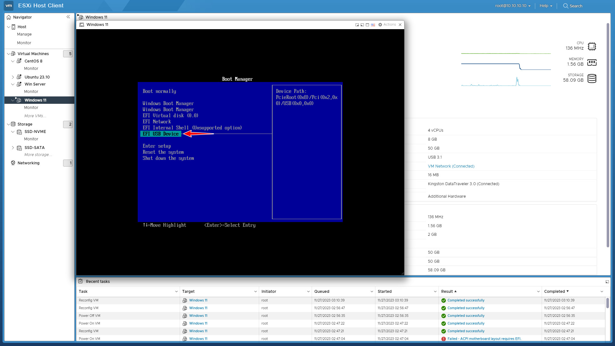Open the Help menu

(545, 6)
